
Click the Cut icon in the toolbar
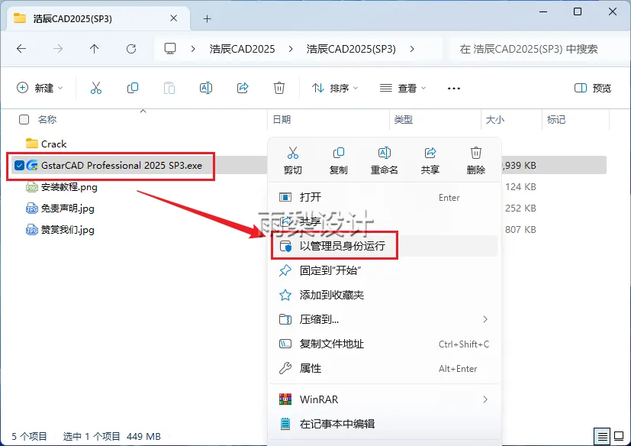pyautogui.click(x=96, y=88)
